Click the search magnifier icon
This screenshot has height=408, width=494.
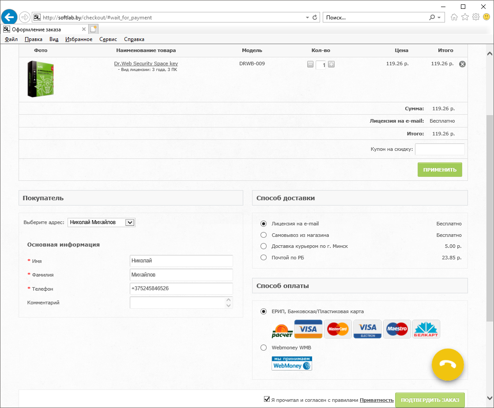[x=432, y=17]
